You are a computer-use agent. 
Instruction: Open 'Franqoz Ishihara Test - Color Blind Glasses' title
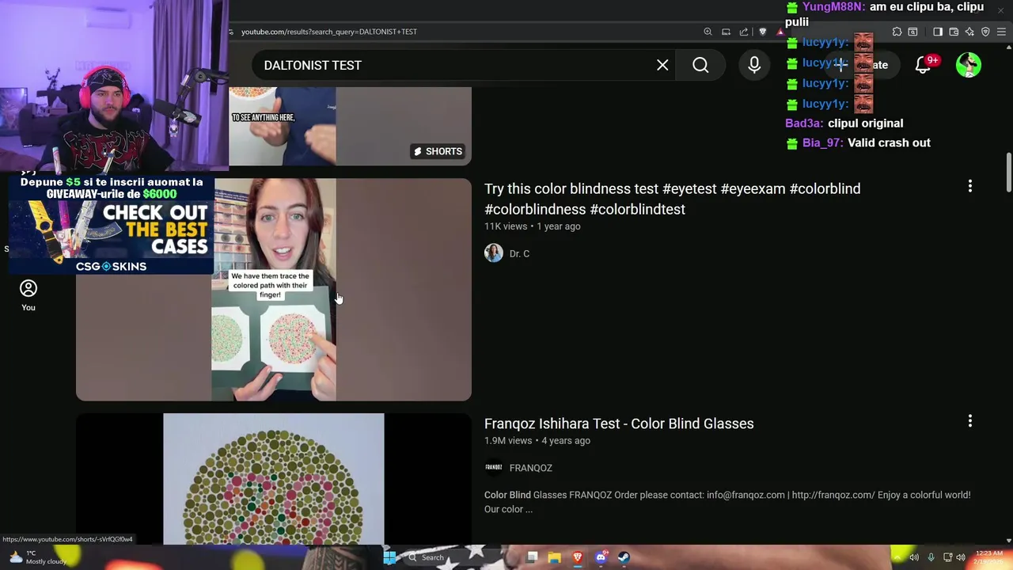click(x=619, y=424)
